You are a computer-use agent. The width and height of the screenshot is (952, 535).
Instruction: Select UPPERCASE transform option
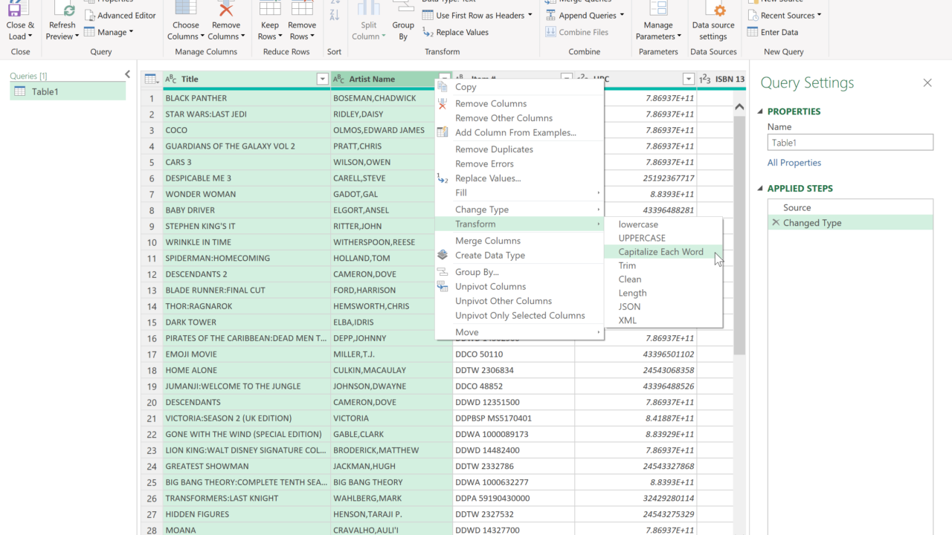click(642, 238)
